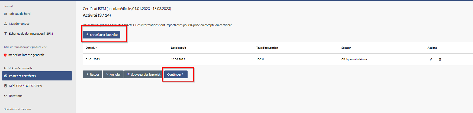Click the pencil edit icon in Actions

[431, 59]
